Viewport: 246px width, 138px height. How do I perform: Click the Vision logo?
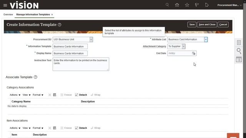(24, 5)
